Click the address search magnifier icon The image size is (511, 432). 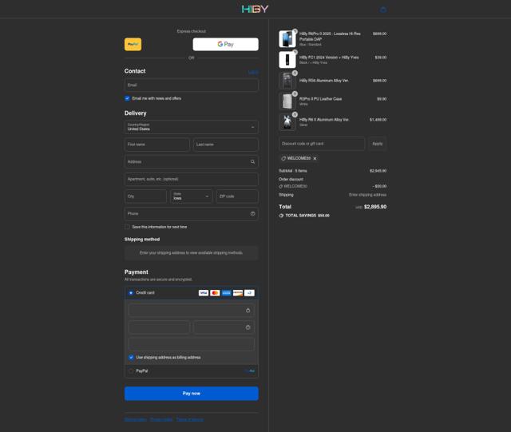pos(252,162)
